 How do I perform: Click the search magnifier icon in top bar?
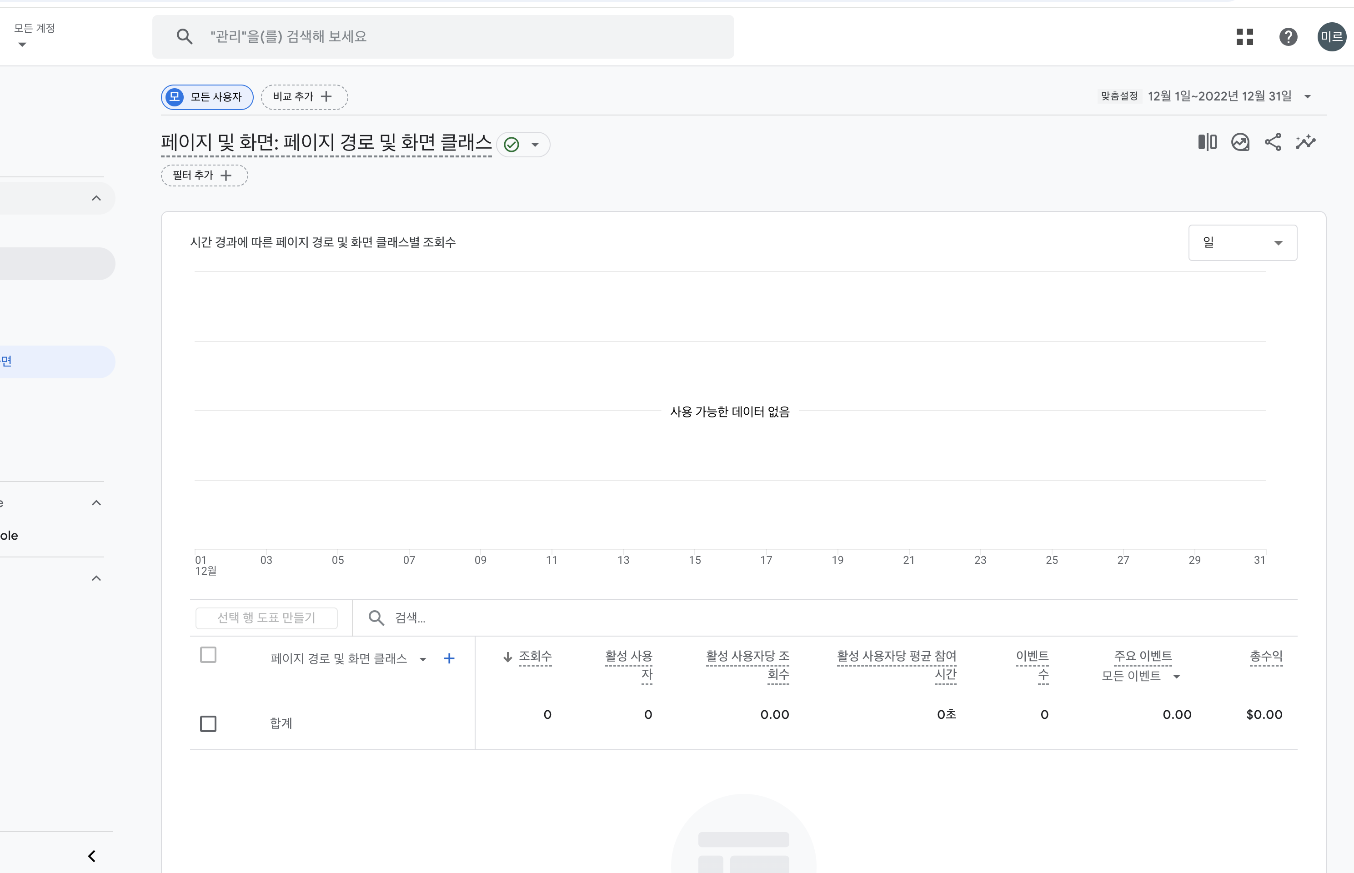(184, 37)
